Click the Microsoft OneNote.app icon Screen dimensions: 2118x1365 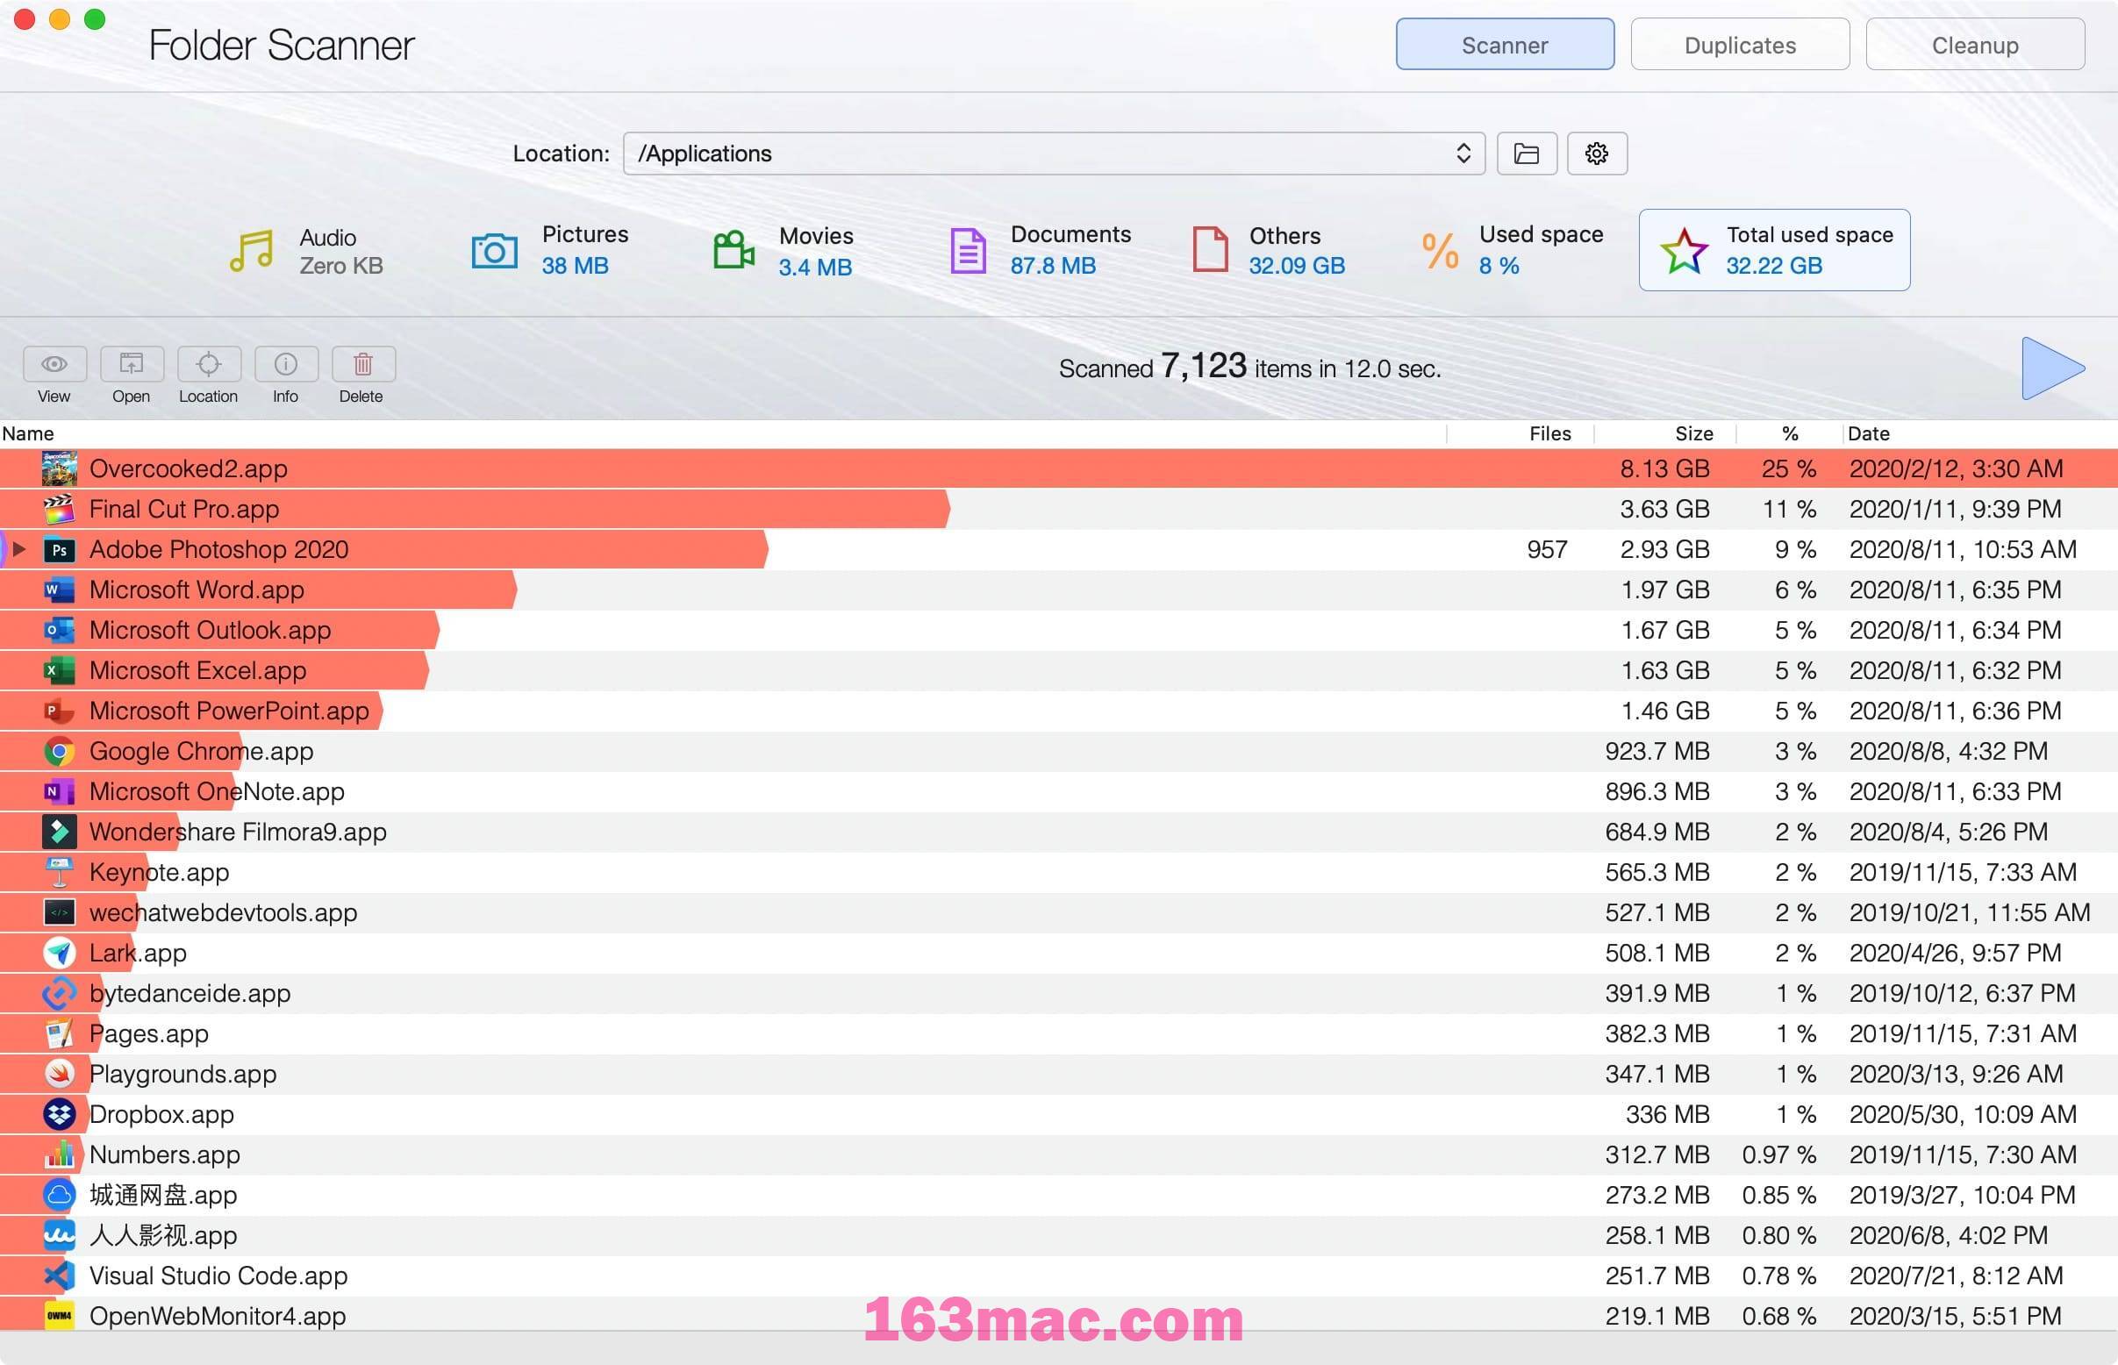click(x=59, y=791)
